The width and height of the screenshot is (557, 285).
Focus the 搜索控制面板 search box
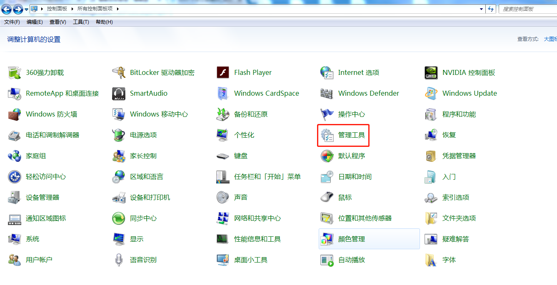(x=528, y=9)
